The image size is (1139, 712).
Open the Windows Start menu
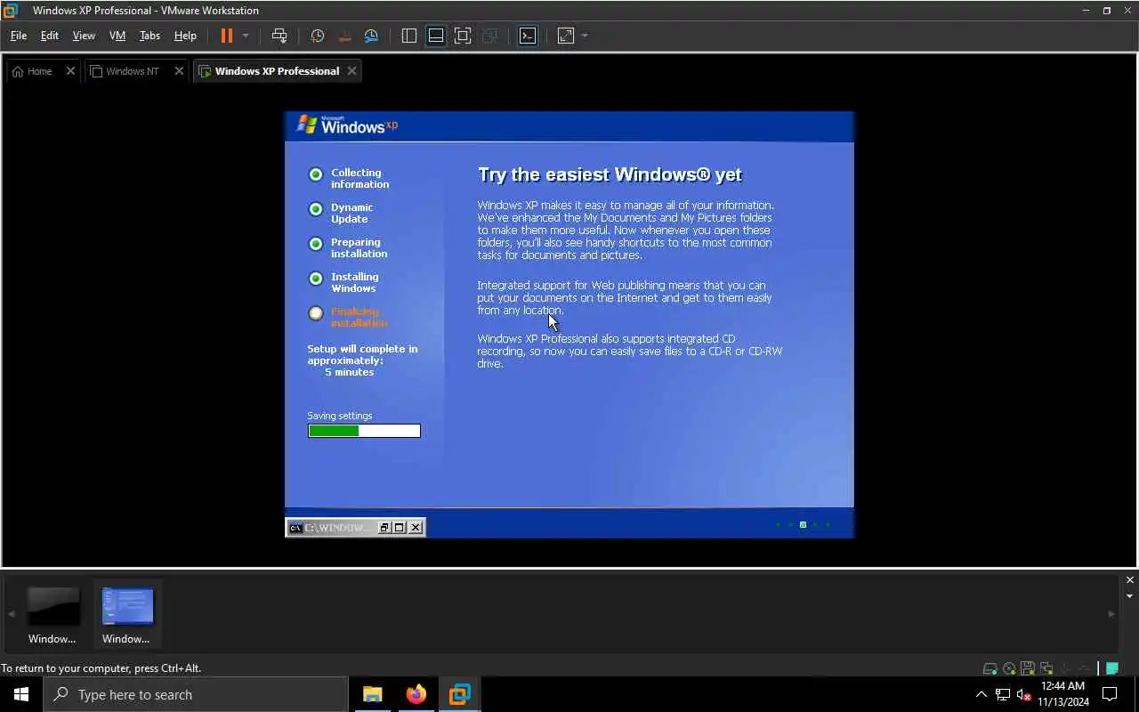click(21, 694)
